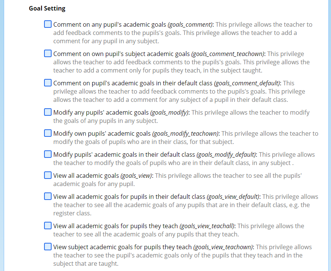The height and width of the screenshot is (271, 331).
Task: Enable the goals_comment privilege checkbox
Action: tap(48, 24)
